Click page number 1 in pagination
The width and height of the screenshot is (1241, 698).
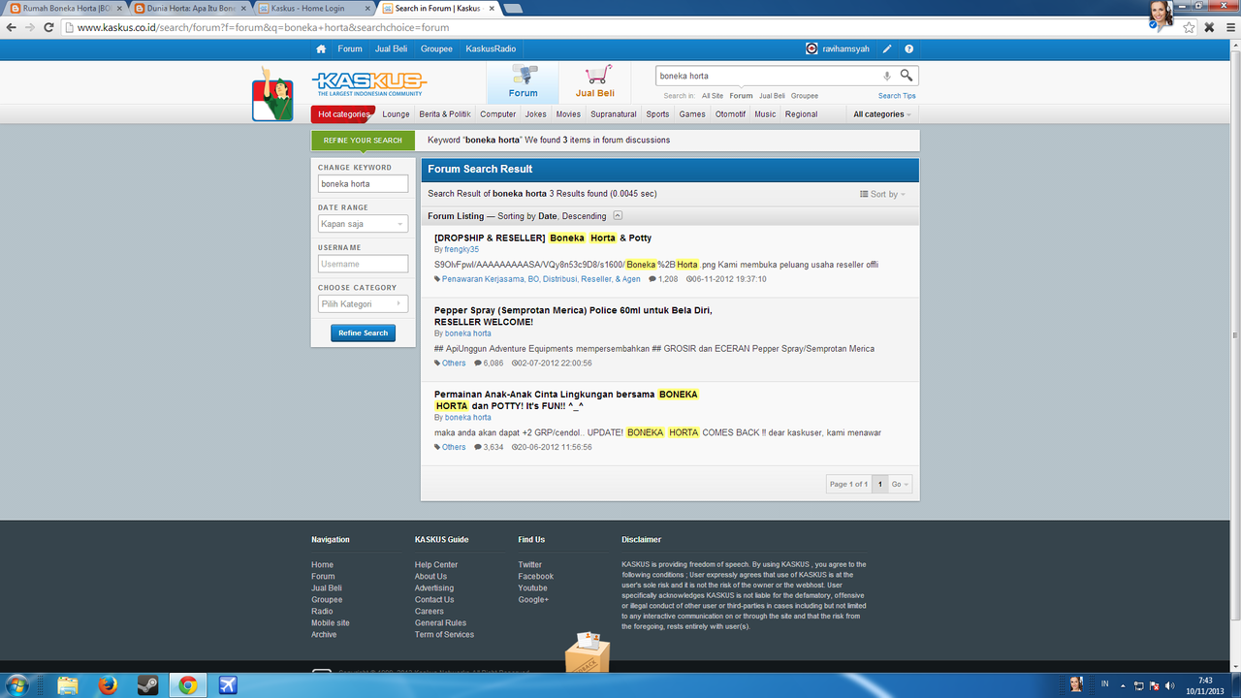point(880,484)
